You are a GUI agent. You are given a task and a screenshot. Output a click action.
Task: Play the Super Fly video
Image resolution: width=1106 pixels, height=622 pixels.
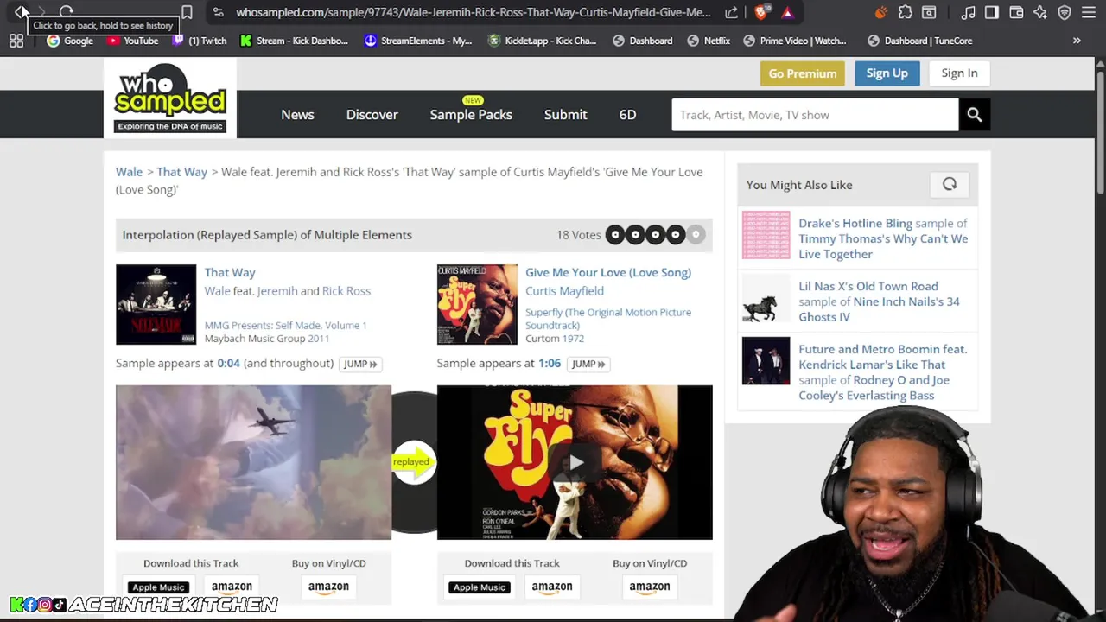coord(575,462)
